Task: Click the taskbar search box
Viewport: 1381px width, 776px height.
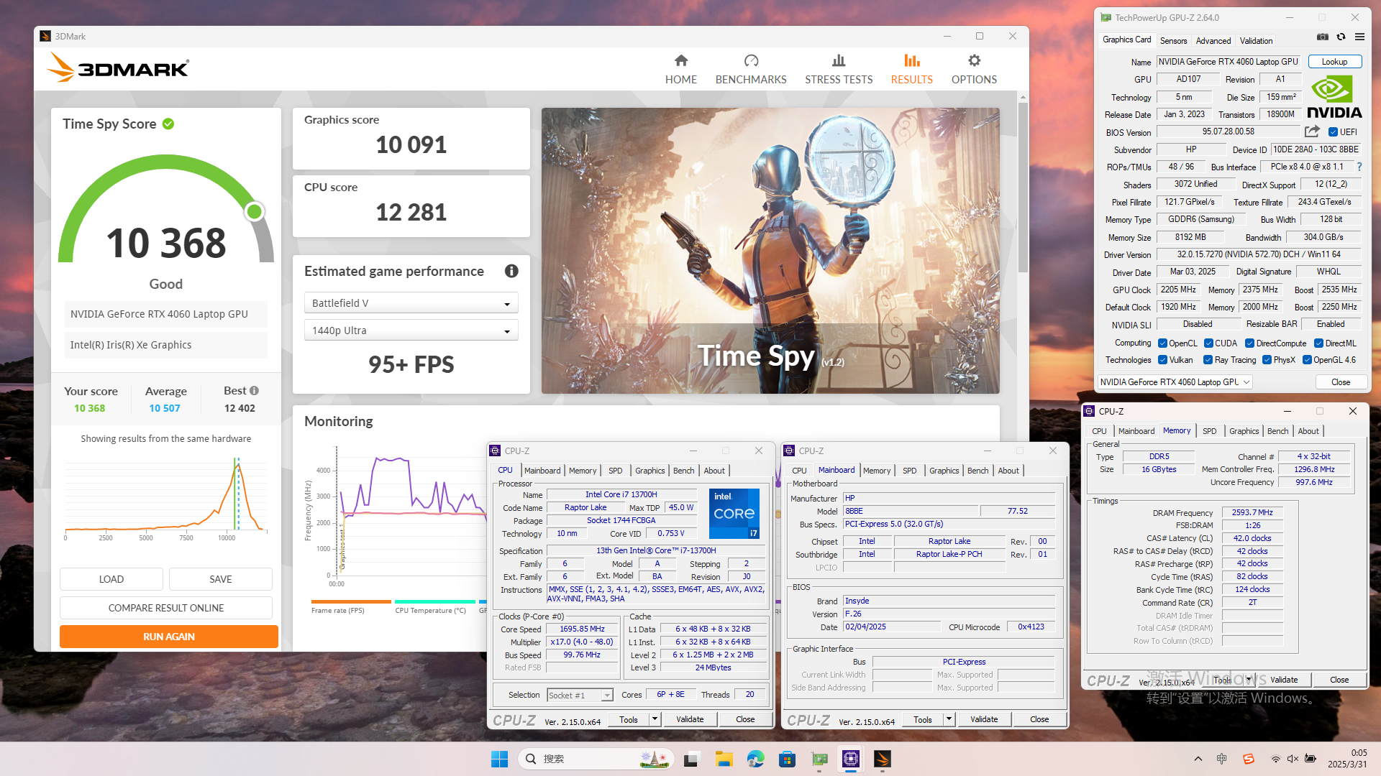Action: [x=596, y=759]
